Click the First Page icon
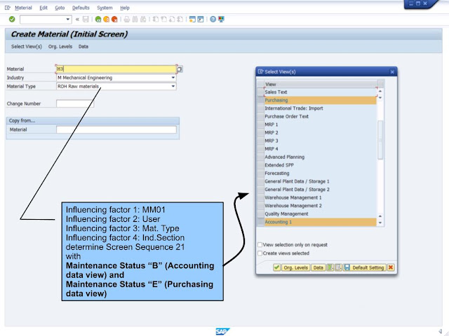449x336 pixels. click(156, 19)
